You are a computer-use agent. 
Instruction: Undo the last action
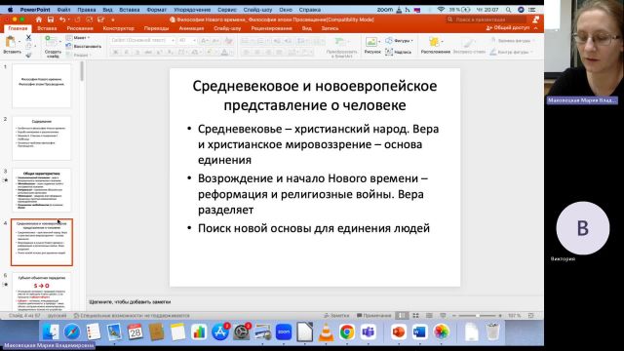62,19
